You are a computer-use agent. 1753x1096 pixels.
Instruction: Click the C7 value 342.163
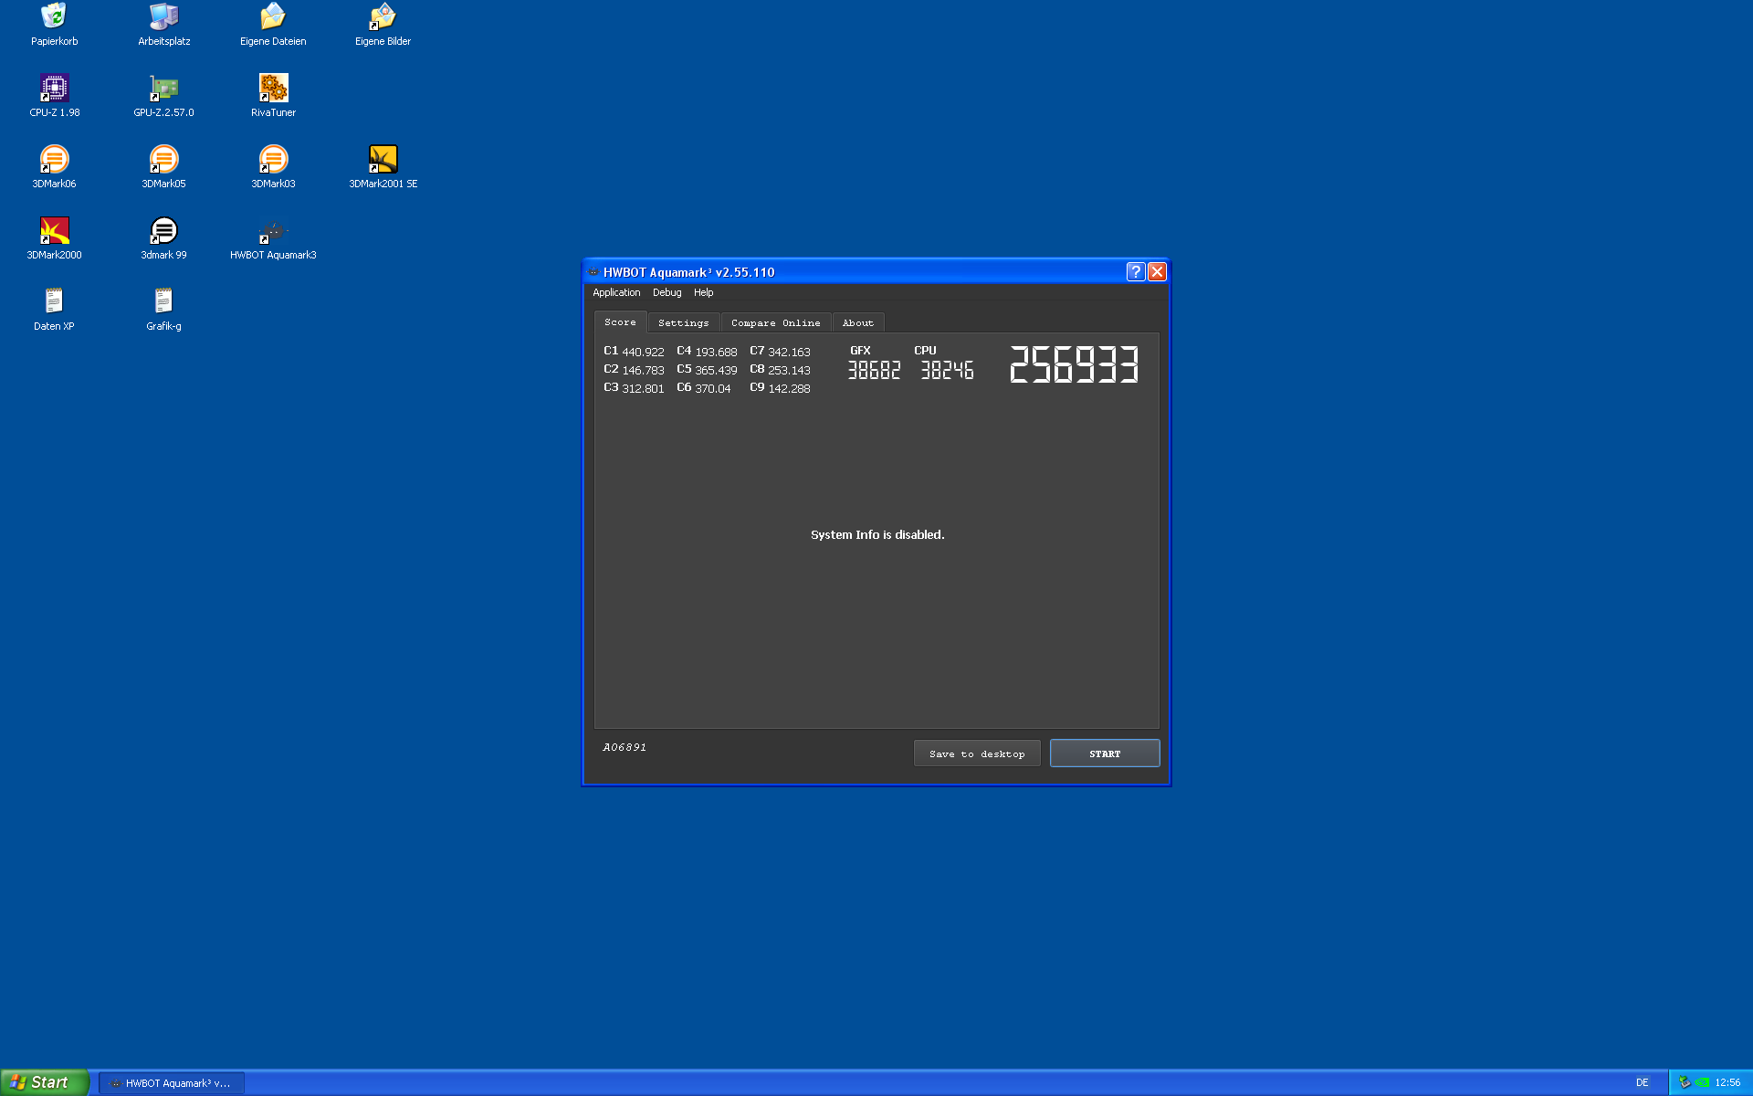[x=789, y=352]
